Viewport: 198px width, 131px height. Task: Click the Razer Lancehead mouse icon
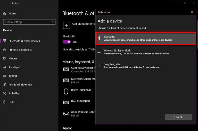pos(66,91)
